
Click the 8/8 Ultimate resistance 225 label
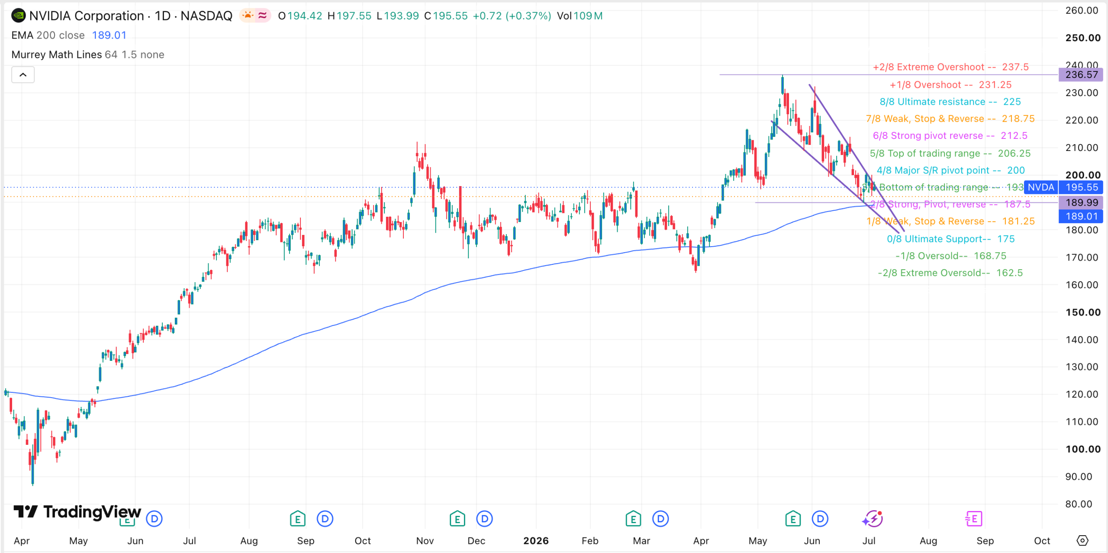[950, 102]
